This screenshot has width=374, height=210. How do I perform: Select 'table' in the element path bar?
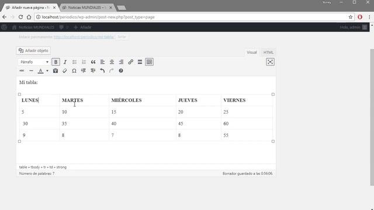point(23,167)
